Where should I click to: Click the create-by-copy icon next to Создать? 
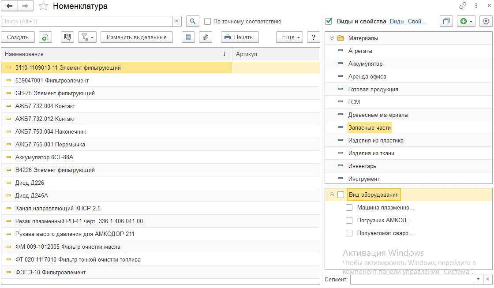coord(45,37)
